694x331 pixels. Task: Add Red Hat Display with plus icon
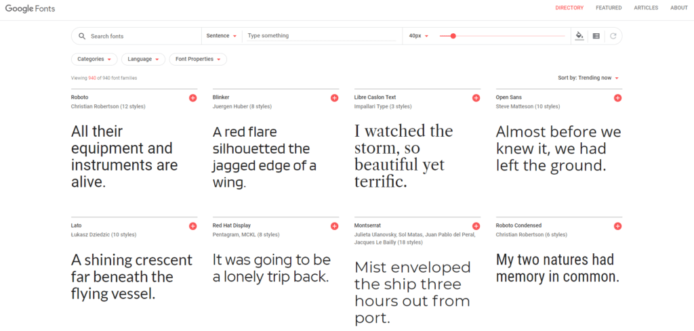click(x=335, y=226)
